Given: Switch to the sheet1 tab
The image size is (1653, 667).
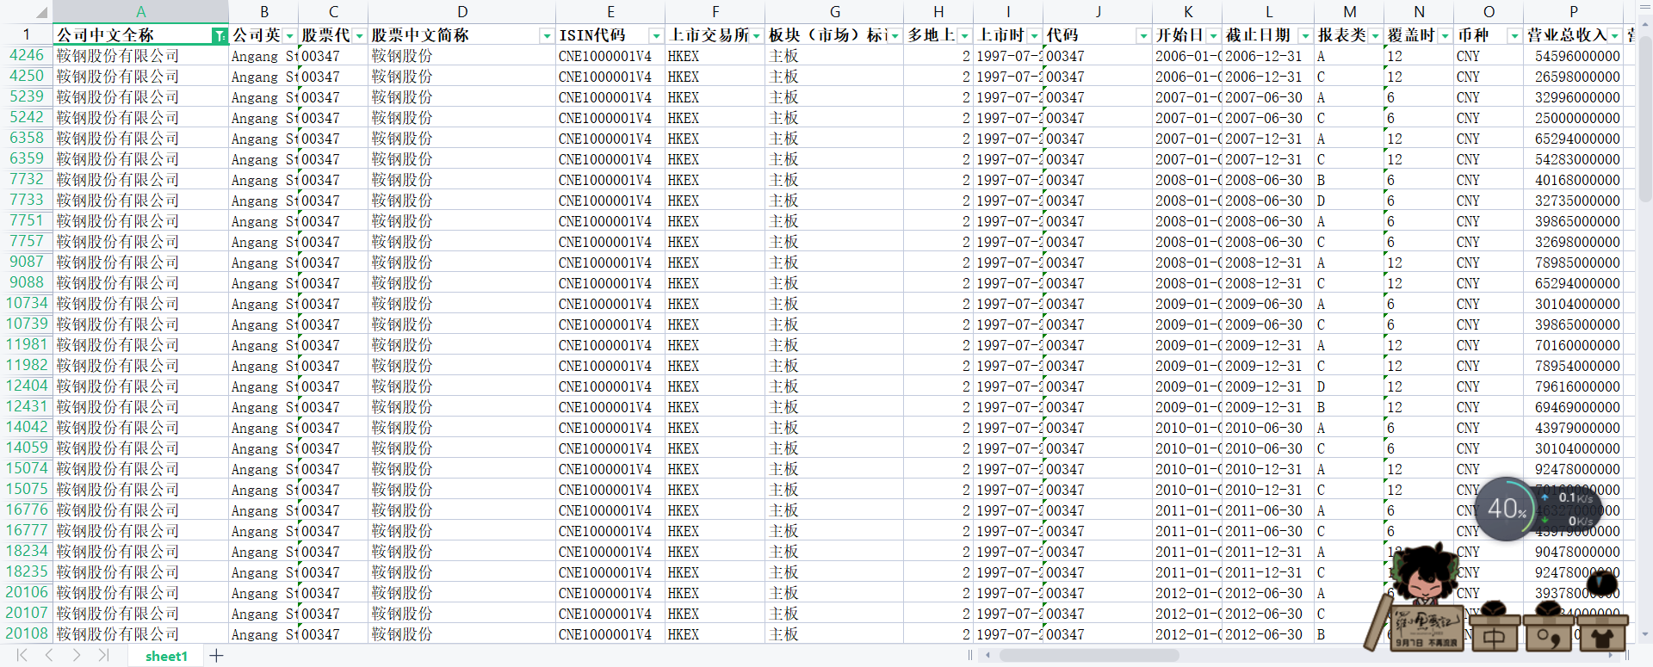Looking at the screenshot, I should (166, 656).
